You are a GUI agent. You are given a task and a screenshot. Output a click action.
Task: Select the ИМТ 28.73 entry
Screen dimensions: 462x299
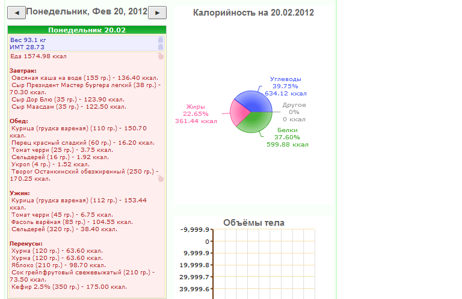27,47
